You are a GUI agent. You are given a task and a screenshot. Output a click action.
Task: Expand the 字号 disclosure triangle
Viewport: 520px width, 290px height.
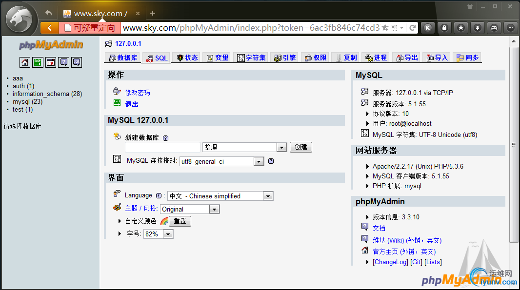pyautogui.click(x=120, y=233)
